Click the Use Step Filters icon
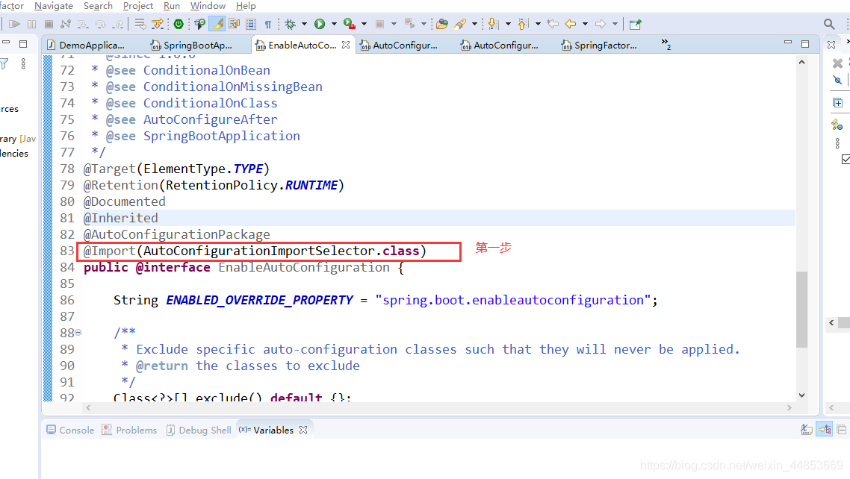 (x=158, y=24)
